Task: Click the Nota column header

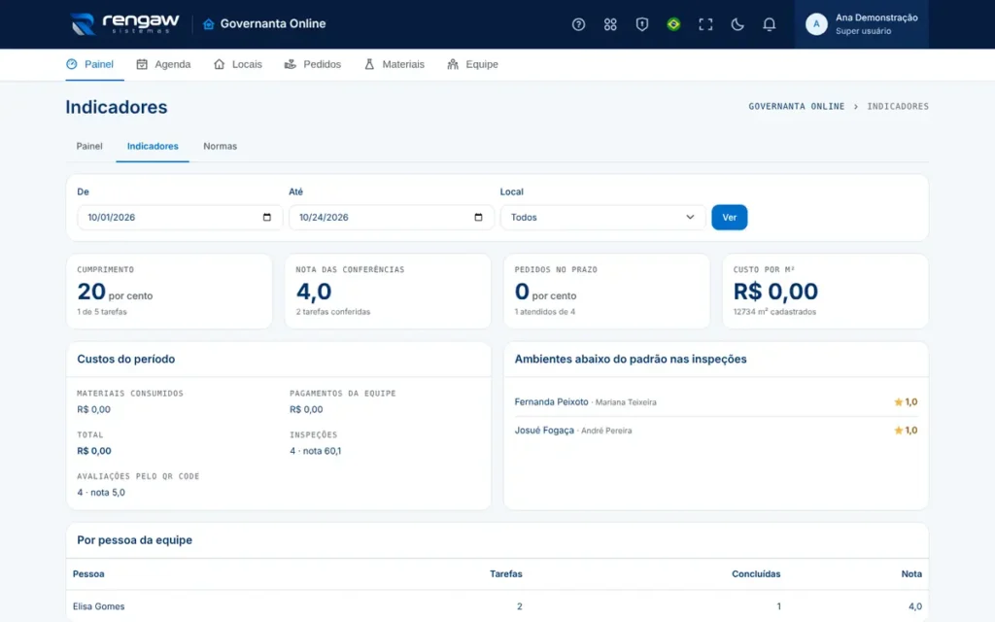Action: [x=911, y=573]
